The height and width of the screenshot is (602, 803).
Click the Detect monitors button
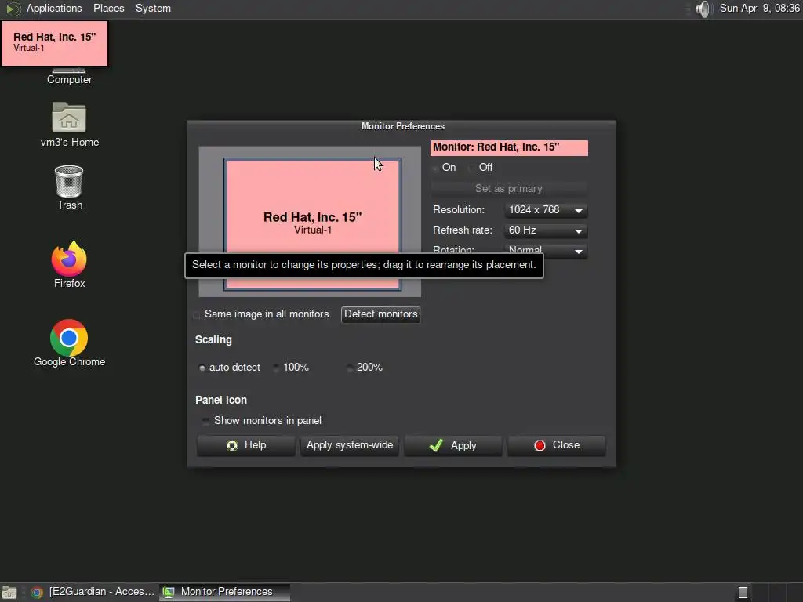(380, 314)
